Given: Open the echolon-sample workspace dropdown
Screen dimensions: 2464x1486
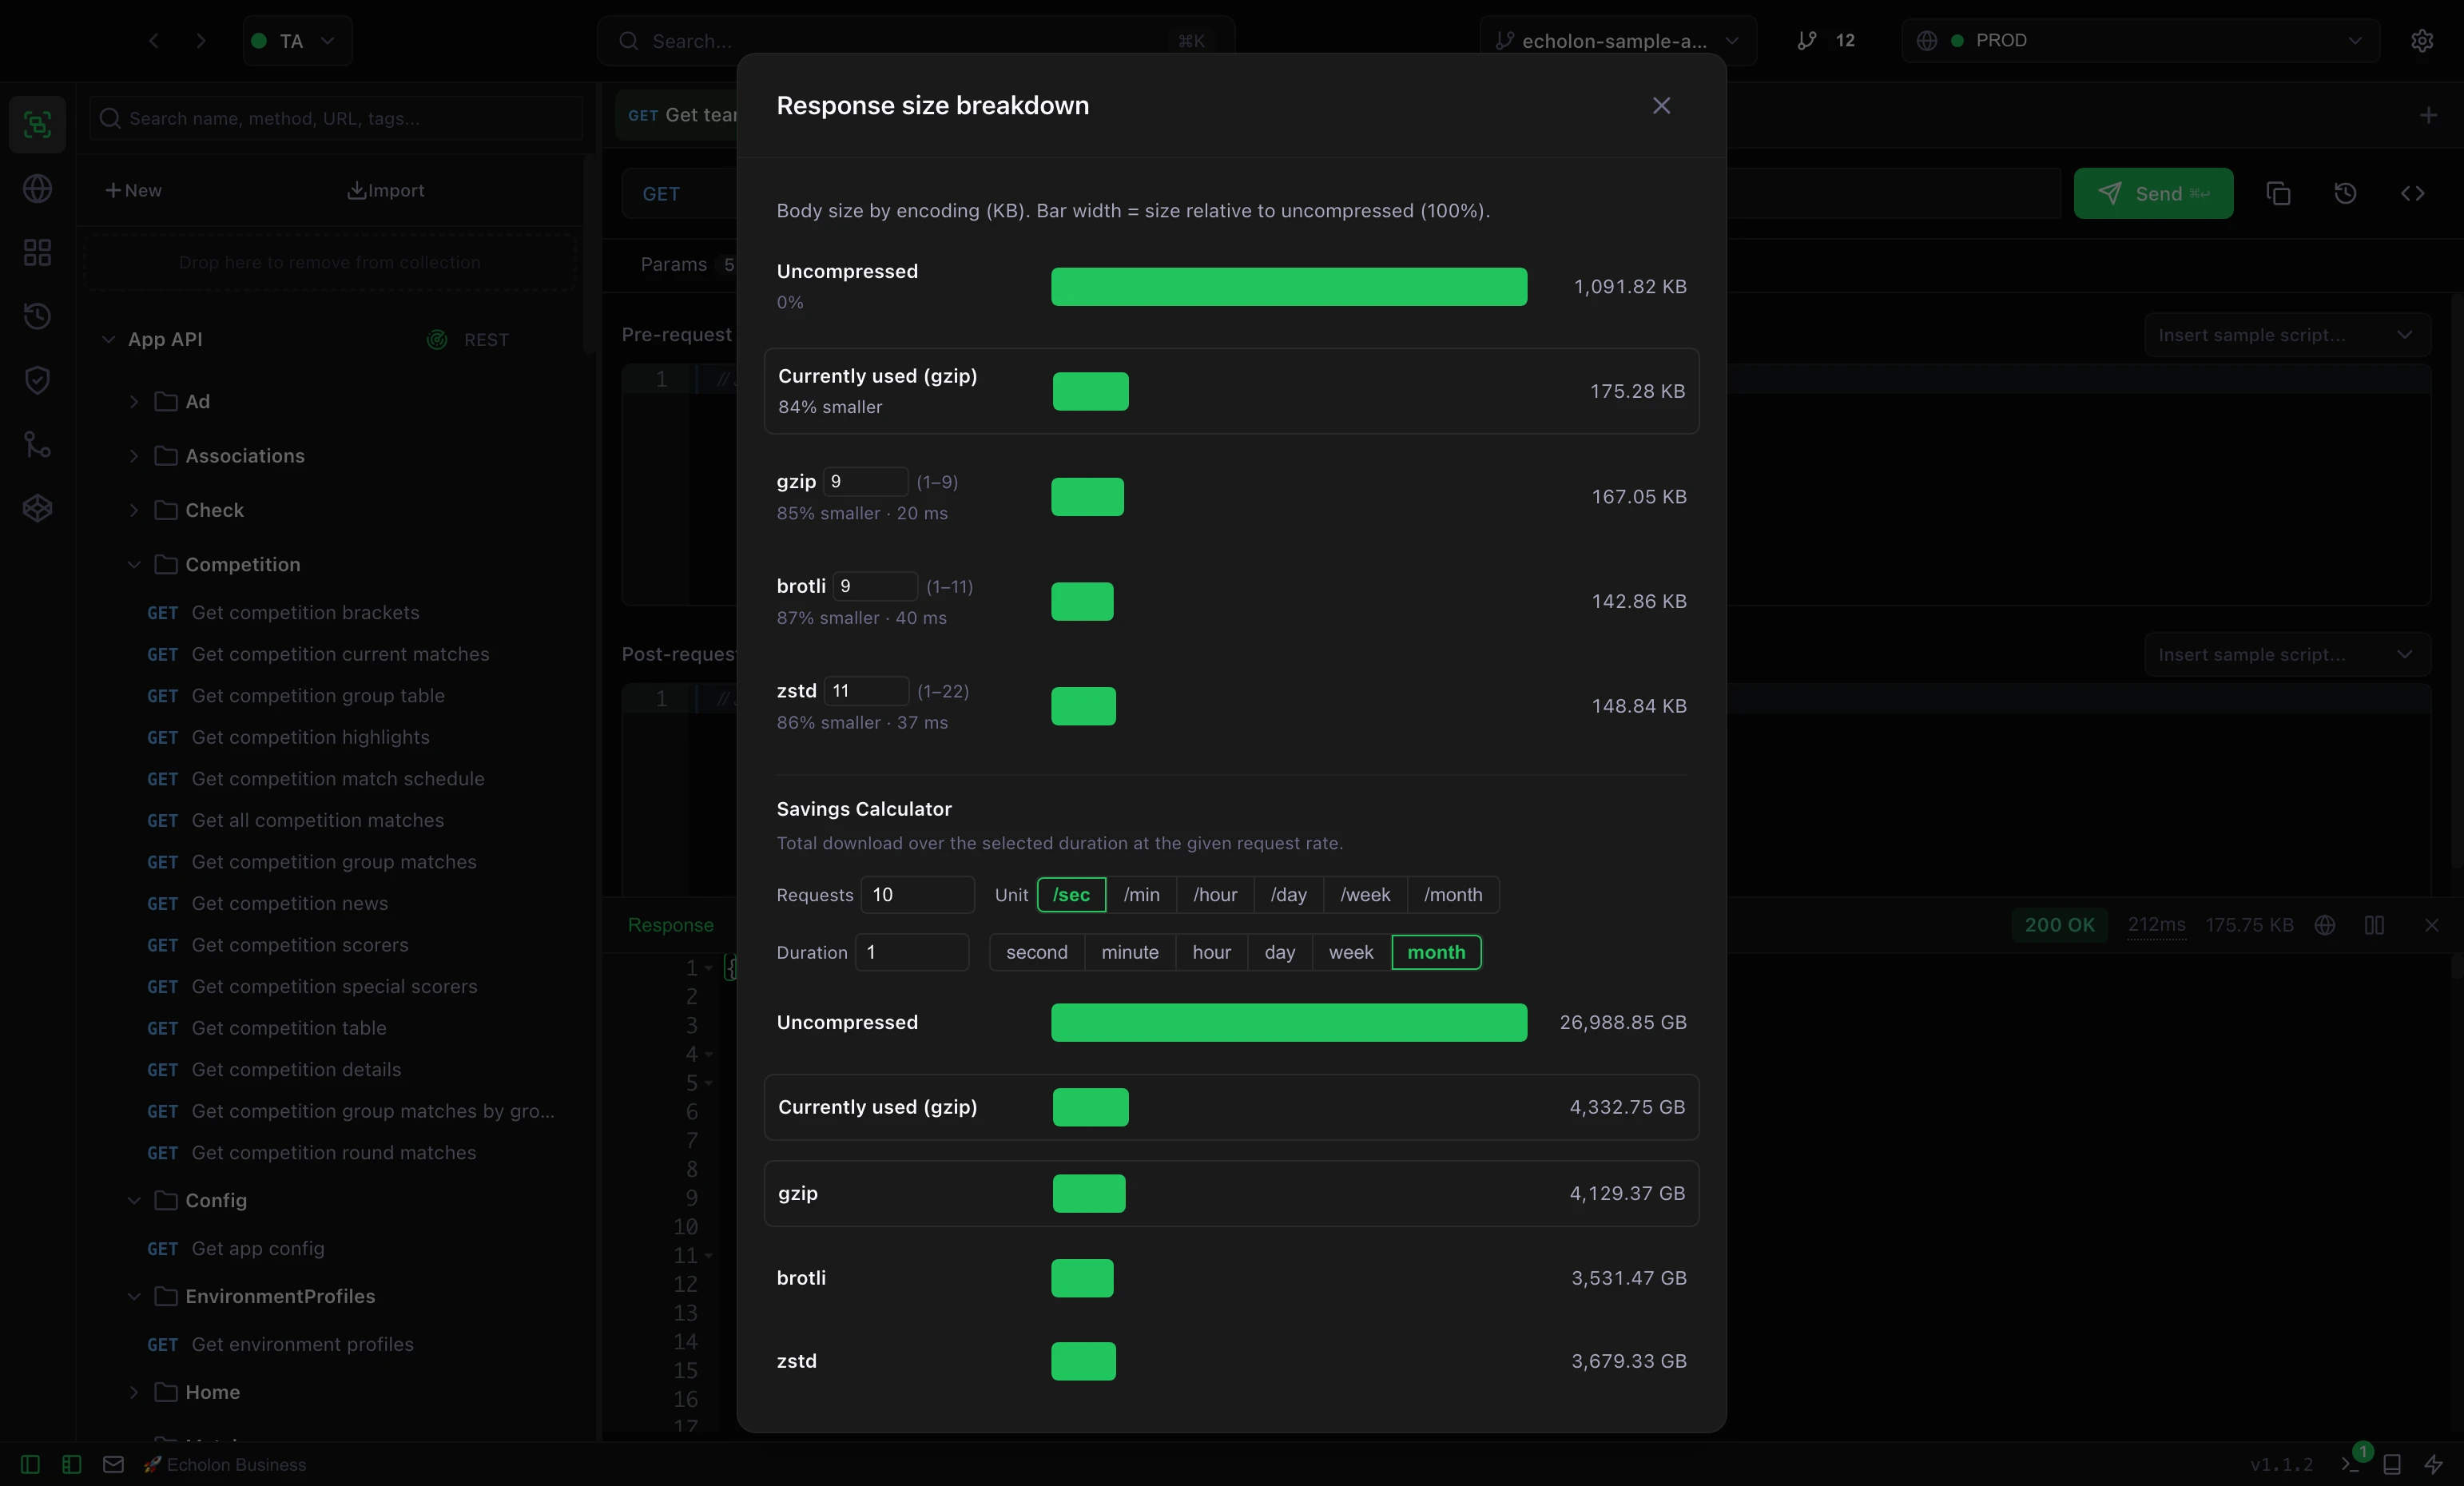Looking at the screenshot, I should tap(1616, 41).
